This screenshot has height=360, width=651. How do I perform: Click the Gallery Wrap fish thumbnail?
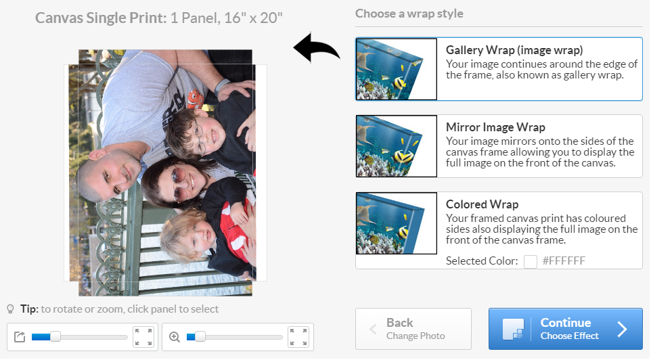tap(397, 69)
